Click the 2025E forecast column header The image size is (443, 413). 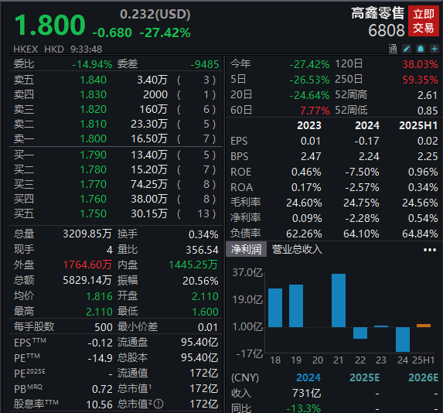tap(364, 377)
